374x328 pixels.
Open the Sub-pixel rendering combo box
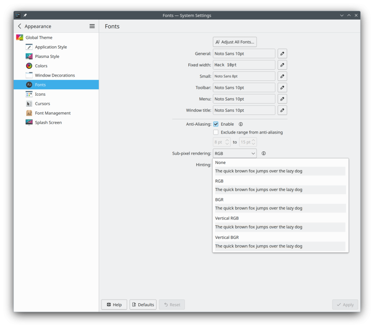pos(235,153)
